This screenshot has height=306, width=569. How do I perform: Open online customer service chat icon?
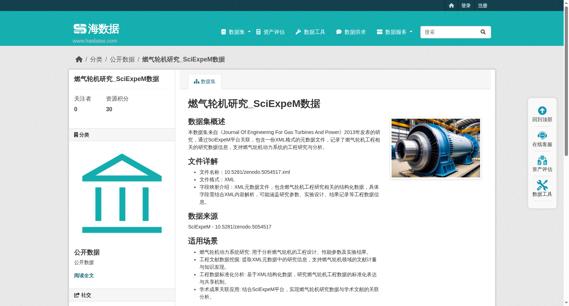(542, 135)
